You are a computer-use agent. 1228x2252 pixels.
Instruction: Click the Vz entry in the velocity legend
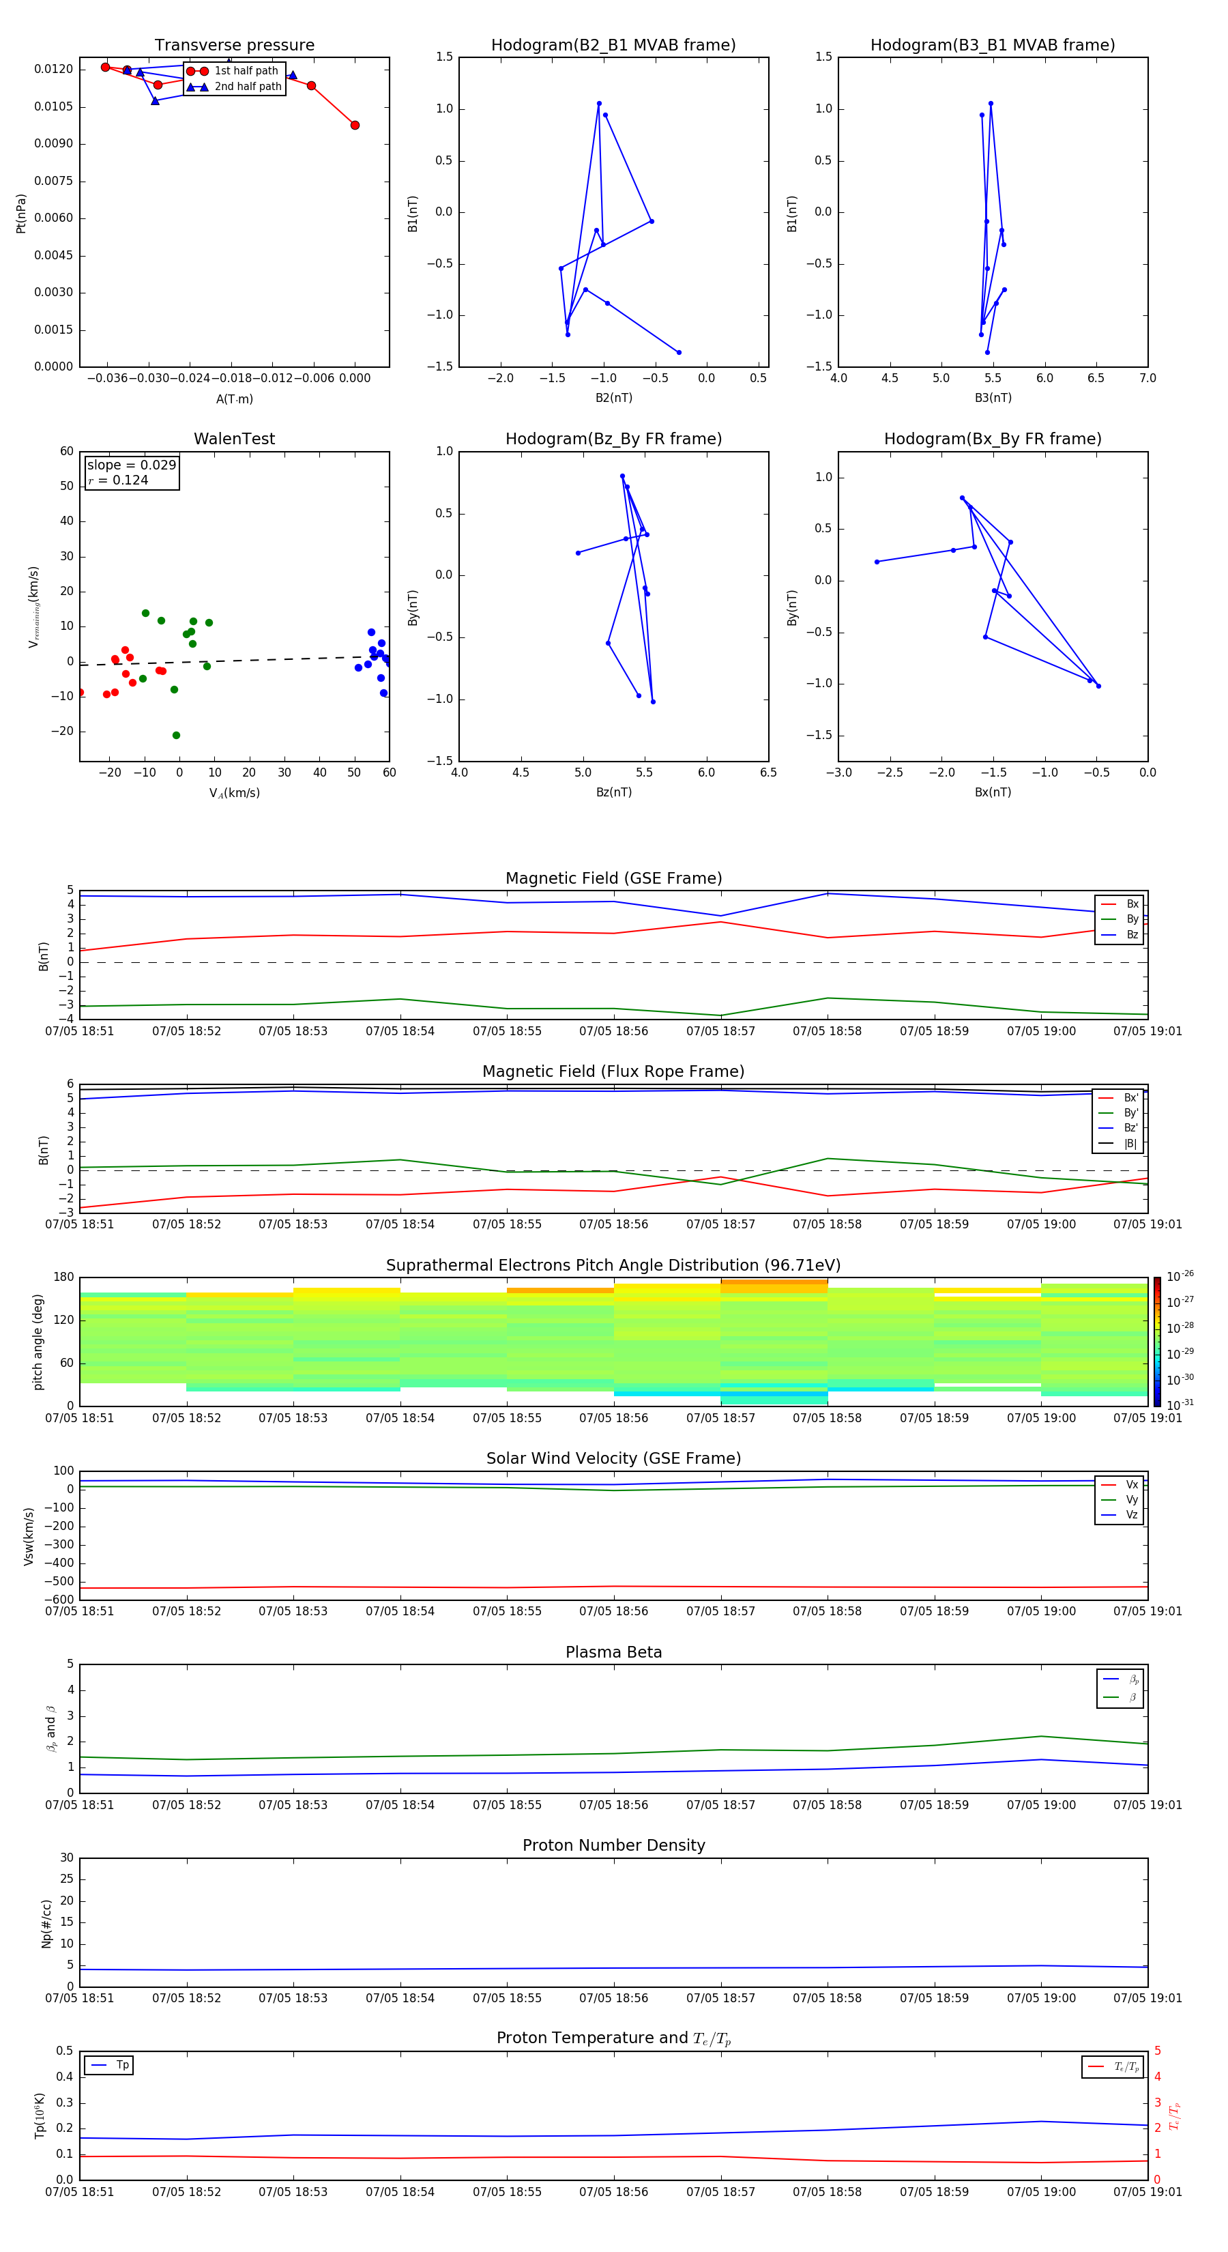tap(1120, 1515)
